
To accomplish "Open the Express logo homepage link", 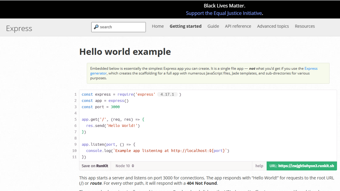I will point(19,28).
